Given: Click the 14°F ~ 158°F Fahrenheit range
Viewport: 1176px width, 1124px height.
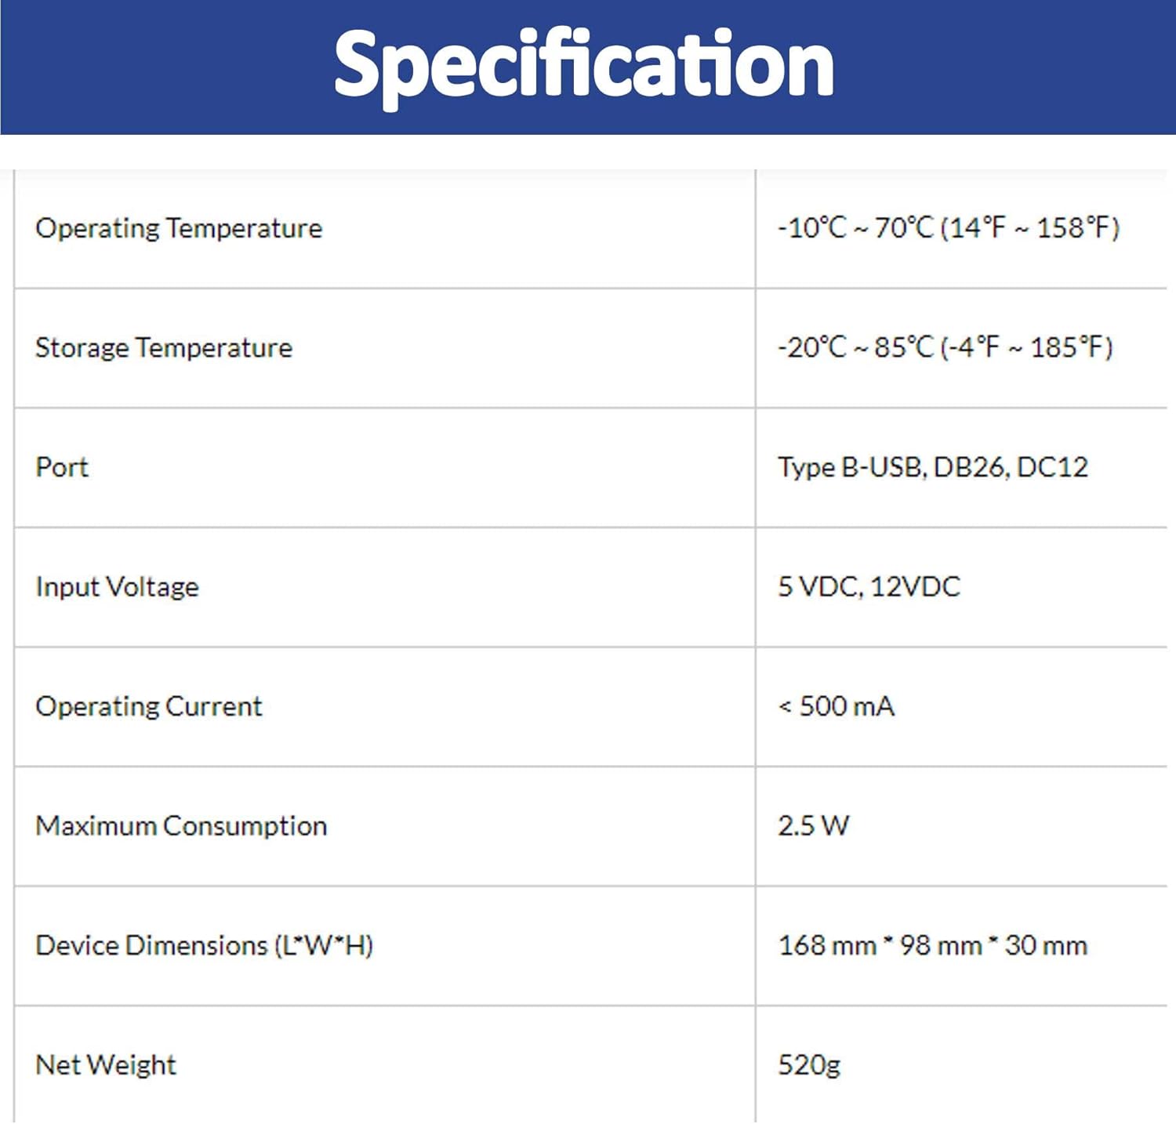Looking at the screenshot, I should (1029, 228).
